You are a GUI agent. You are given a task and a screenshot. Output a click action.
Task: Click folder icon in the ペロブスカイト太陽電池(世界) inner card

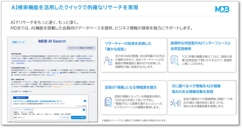pos(84,110)
